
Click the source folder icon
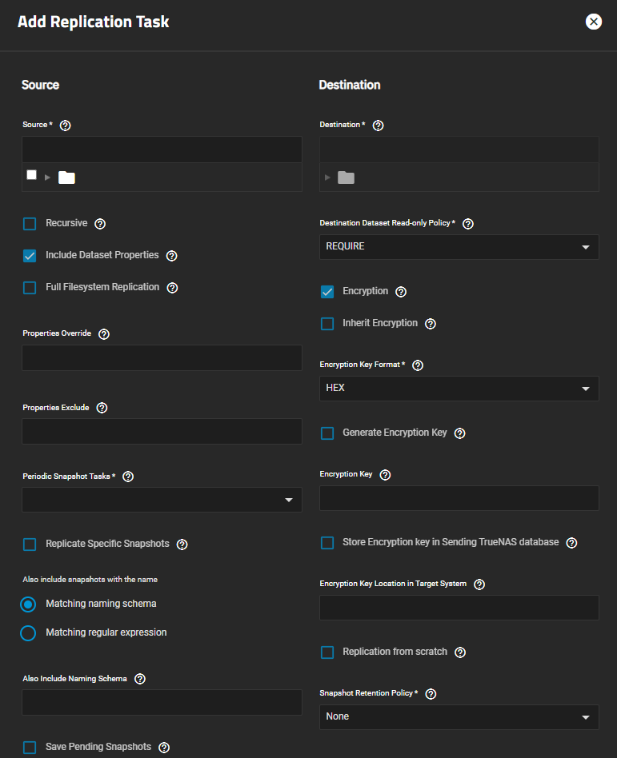[66, 178]
